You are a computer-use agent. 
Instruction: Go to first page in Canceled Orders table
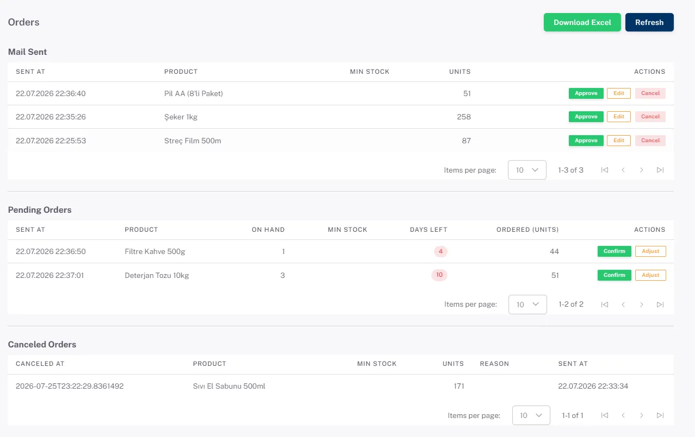[605, 415]
